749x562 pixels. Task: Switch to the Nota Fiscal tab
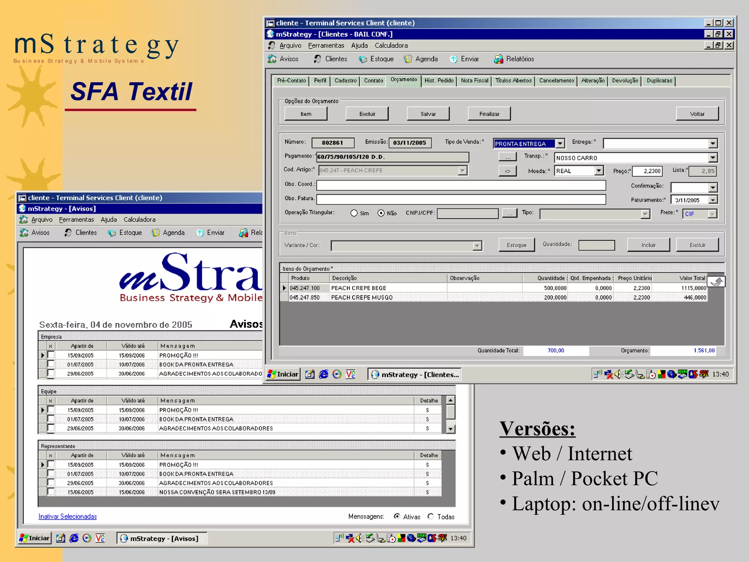click(x=474, y=80)
